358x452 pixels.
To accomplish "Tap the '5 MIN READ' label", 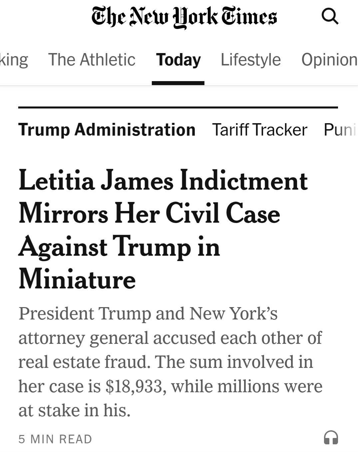I will click(x=55, y=439).
